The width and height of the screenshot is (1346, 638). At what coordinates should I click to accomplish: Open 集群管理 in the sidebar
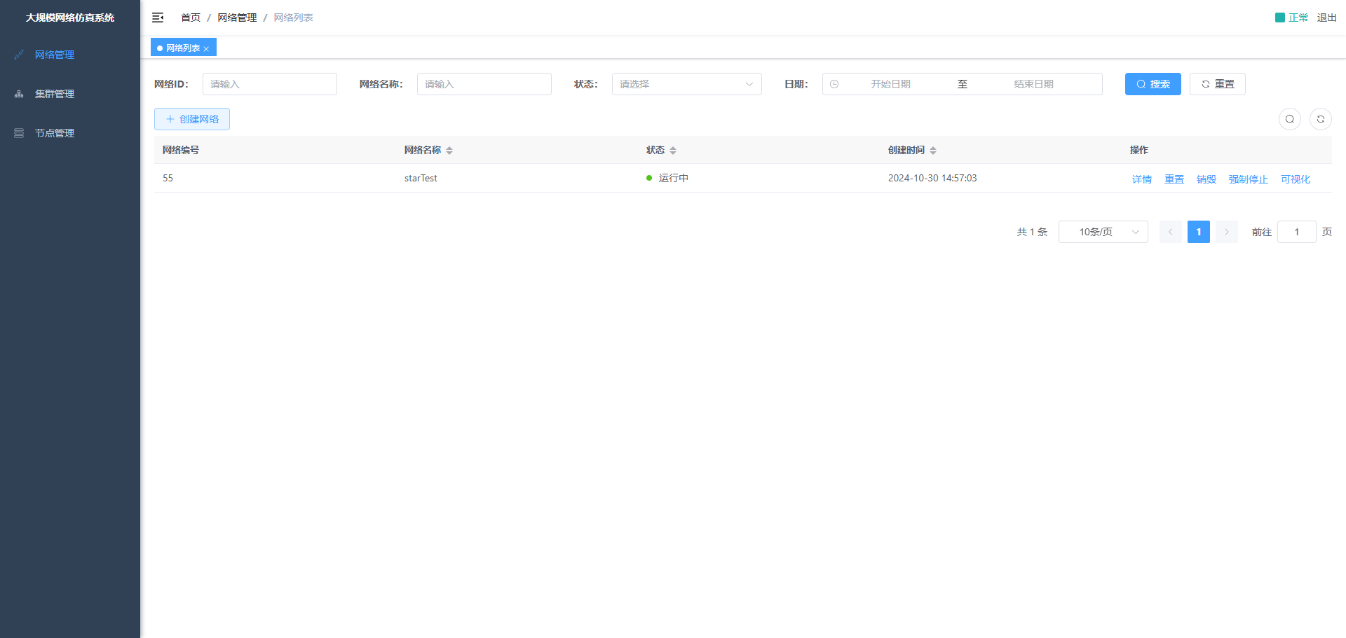pyautogui.click(x=55, y=94)
